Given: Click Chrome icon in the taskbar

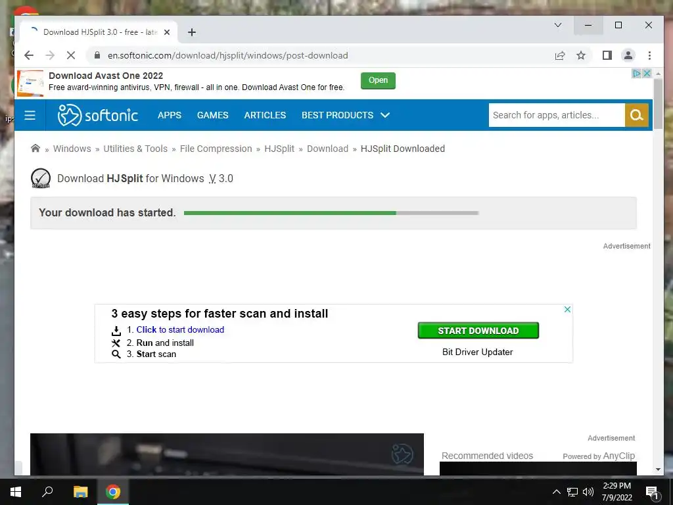Looking at the screenshot, I should click(113, 492).
